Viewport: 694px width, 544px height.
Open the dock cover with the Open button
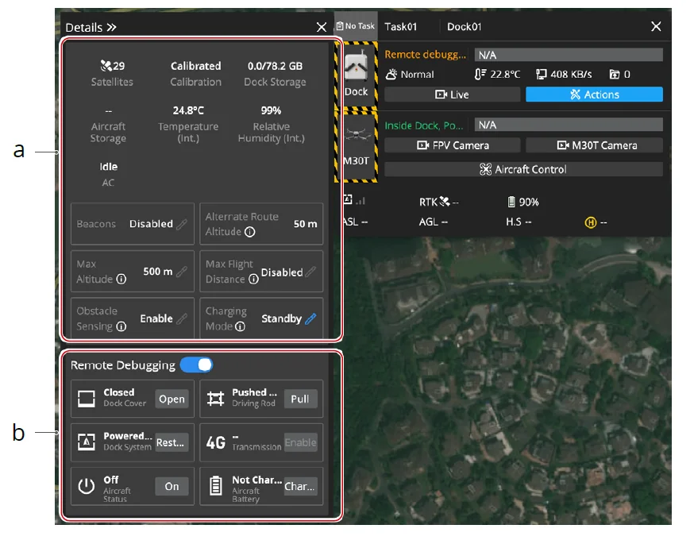point(172,399)
